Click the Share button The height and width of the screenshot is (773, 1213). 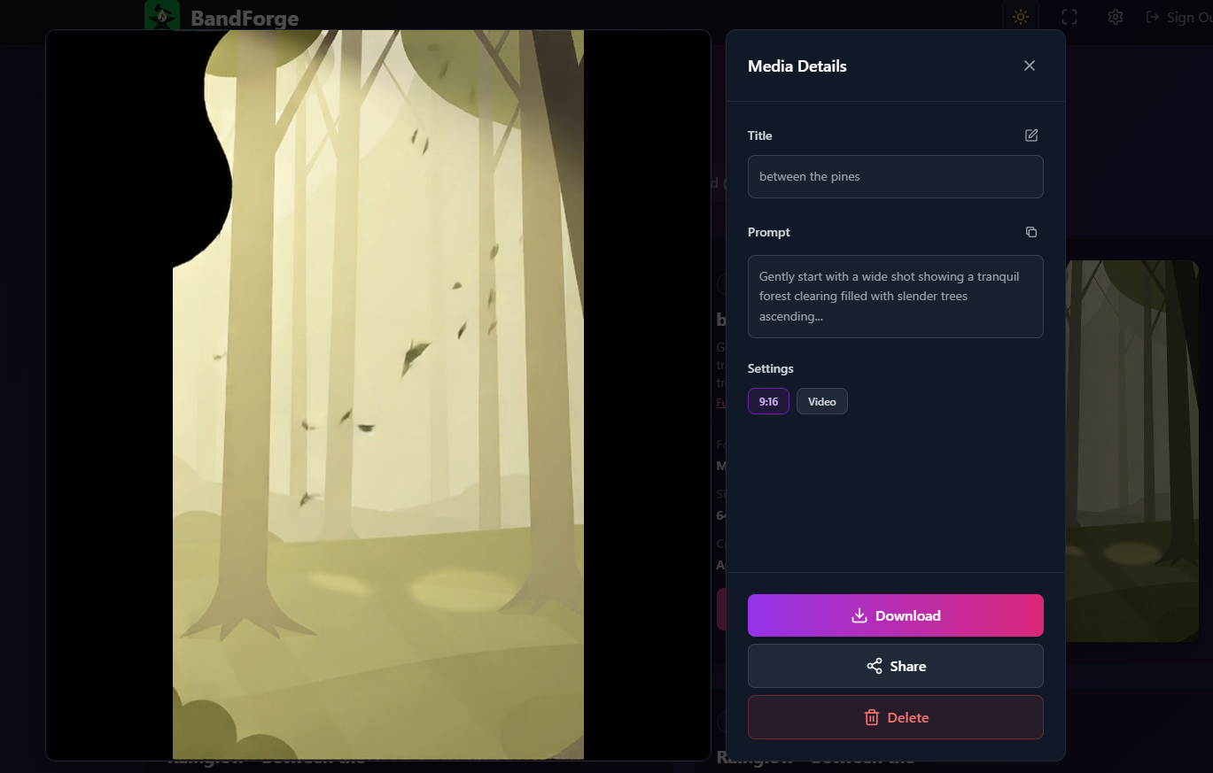pos(896,666)
